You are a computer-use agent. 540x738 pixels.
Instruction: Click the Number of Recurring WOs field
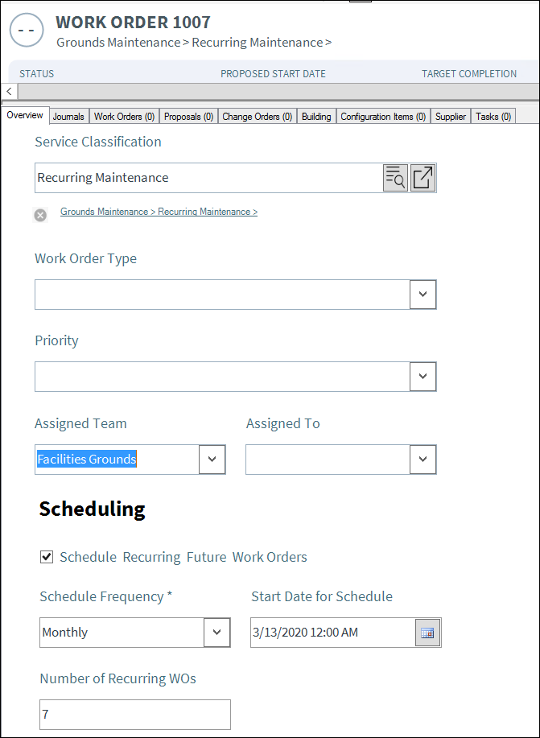coord(134,715)
